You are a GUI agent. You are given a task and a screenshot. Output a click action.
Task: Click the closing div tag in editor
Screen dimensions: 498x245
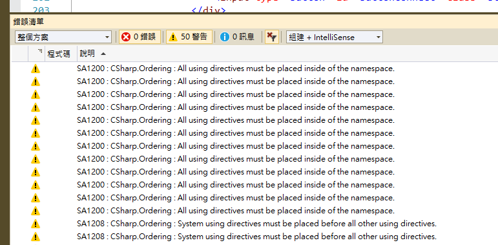point(209,10)
